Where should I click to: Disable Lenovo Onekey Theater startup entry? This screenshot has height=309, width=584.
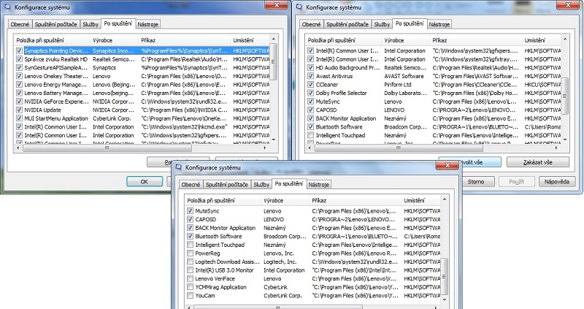[x=19, y=76]
